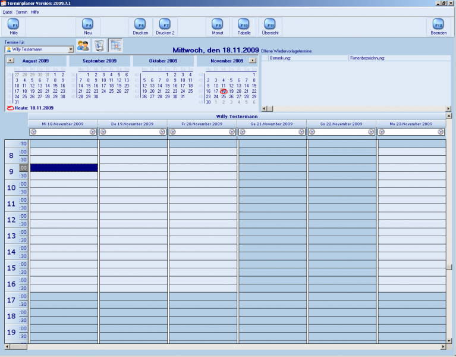Quit with the F12 Beenden button
456x357 pixels.
pos(439,26)
